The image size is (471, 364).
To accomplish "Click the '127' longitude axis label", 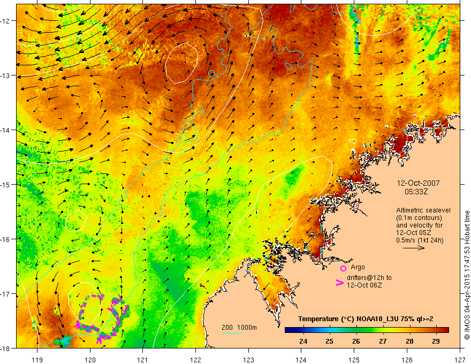I will (460, 360).
